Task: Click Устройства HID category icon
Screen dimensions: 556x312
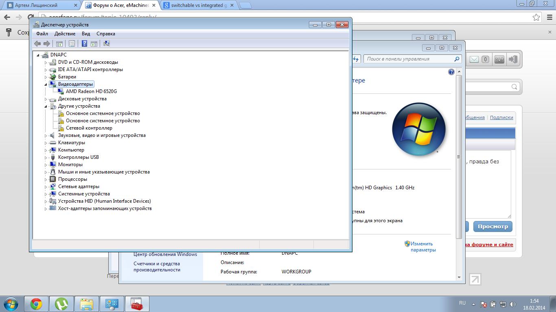Action: tap(53, 201)
